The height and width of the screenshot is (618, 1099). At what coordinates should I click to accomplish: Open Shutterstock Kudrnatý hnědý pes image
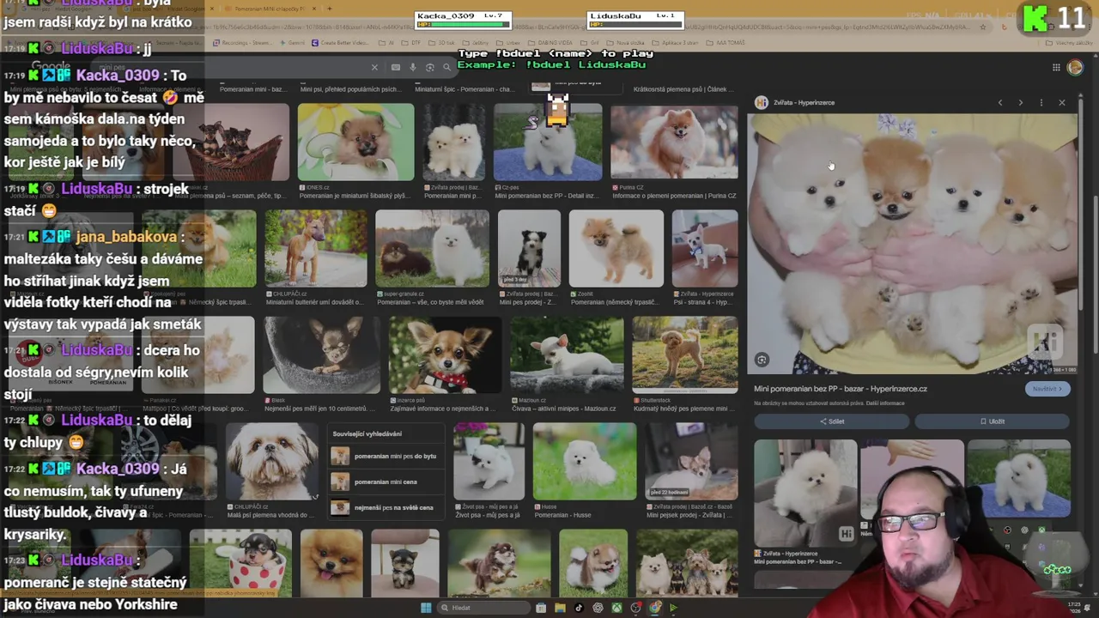(685, 355)
